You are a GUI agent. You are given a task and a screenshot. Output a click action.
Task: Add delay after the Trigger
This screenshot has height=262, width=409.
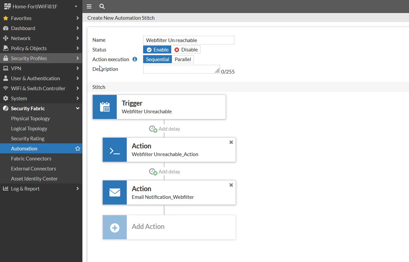[x=164, y=129]
